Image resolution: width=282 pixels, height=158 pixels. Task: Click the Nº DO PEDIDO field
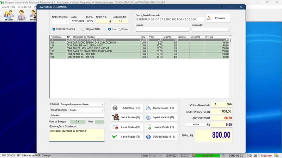coord(60,21)
